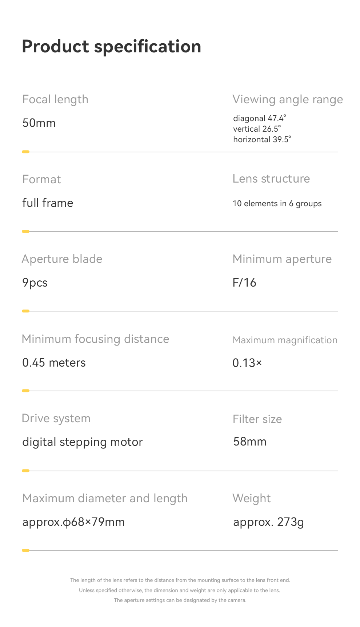Image resolution: width=360 pixels, height=627 pixels.
Task: Click the "digital stepping motor" text
Action: point(83,442)
